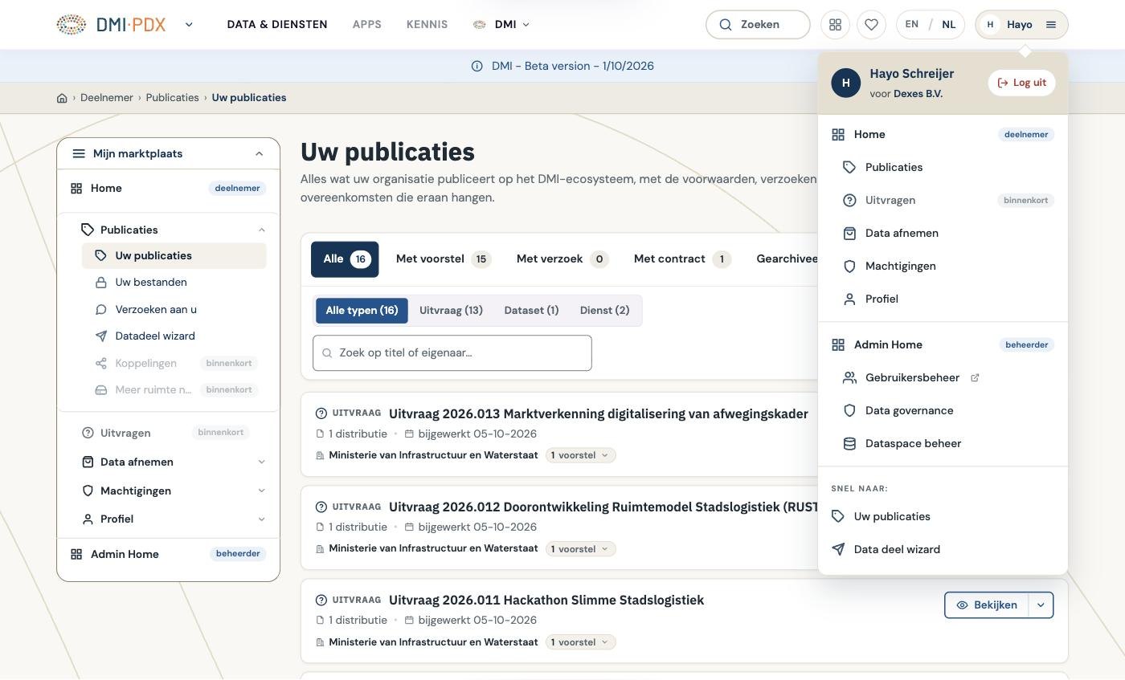Open favorites heart icon
The height and width of the screenshot is (680, 1125).
(871, 24)
